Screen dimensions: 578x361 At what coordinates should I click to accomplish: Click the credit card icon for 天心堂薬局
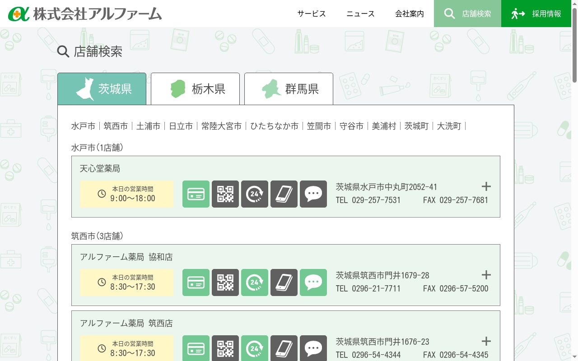tap(196, 194)
